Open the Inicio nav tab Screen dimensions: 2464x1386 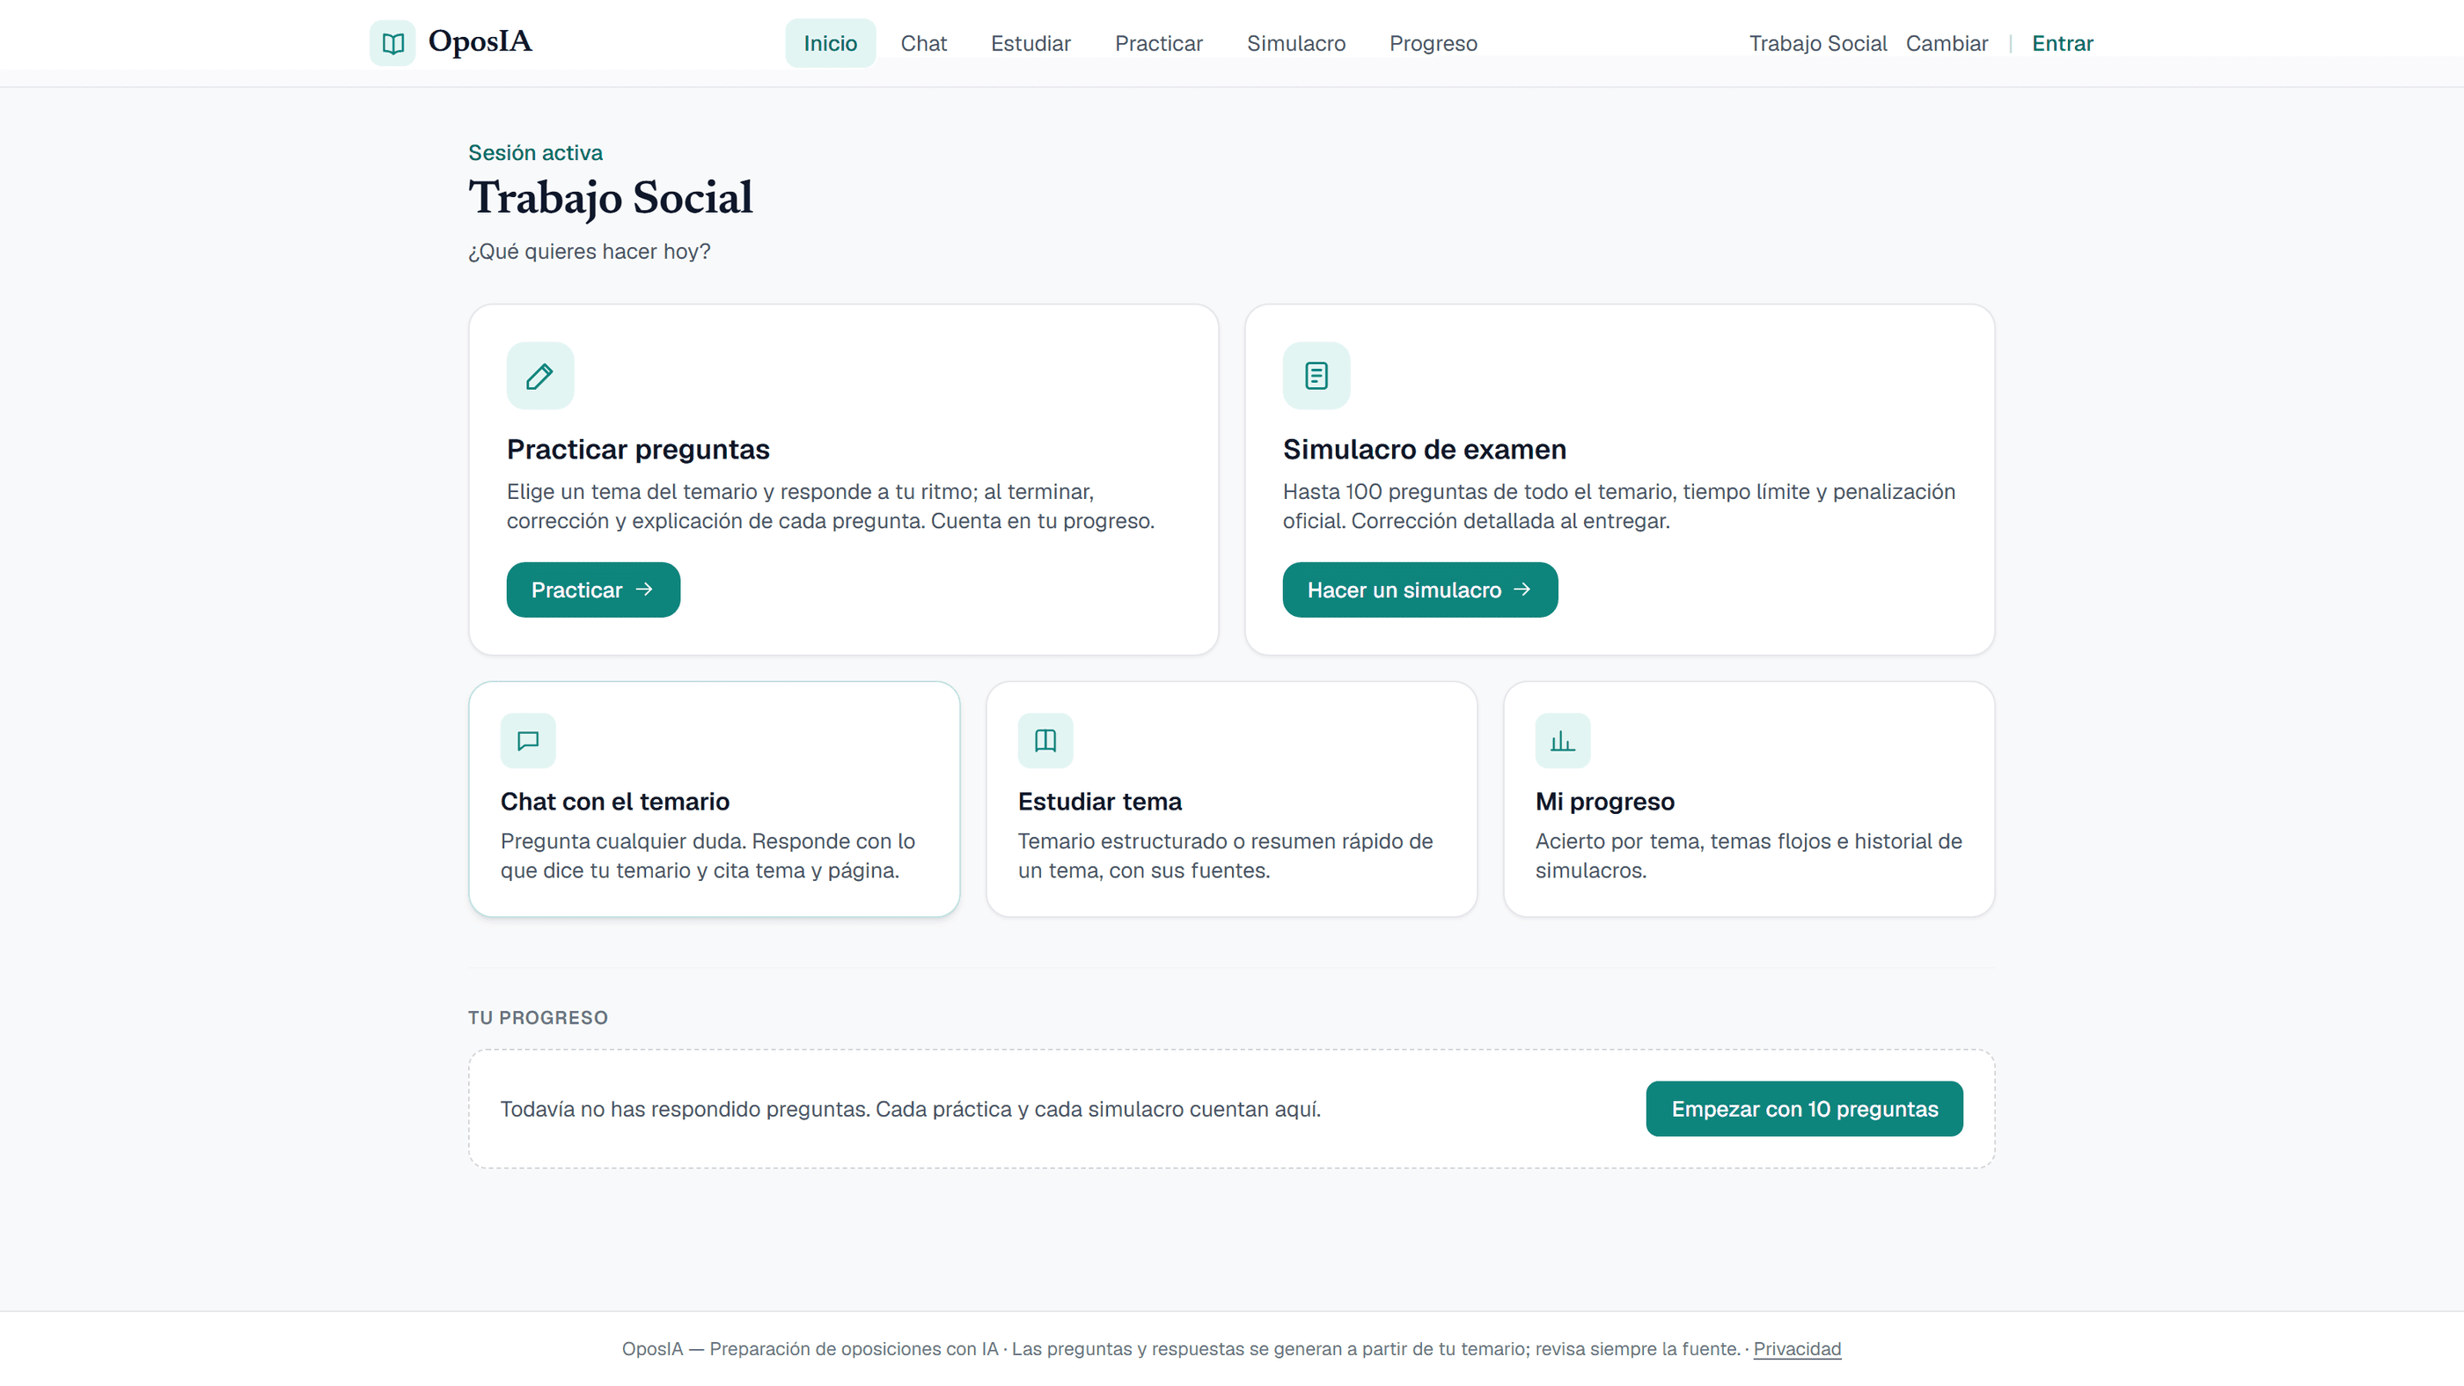pyautogui.click(x=830, y=43)
